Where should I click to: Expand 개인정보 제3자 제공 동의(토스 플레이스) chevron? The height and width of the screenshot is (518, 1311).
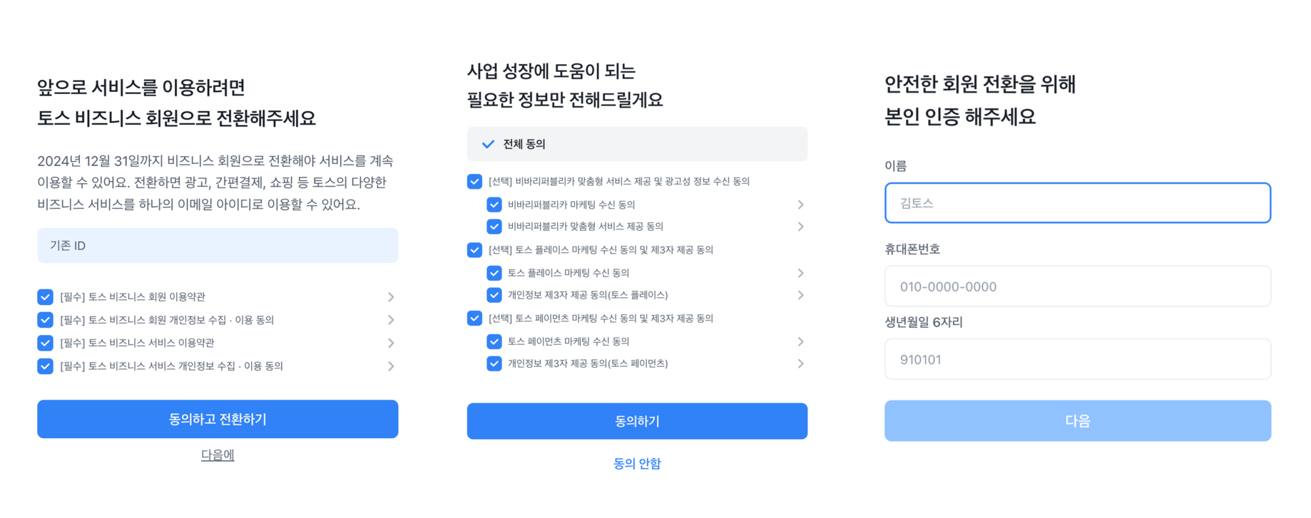click(x=800, y=295)
